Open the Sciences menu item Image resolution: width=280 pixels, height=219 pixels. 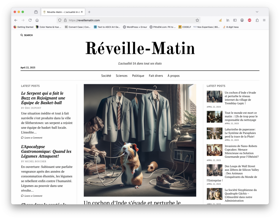[122, 76]
